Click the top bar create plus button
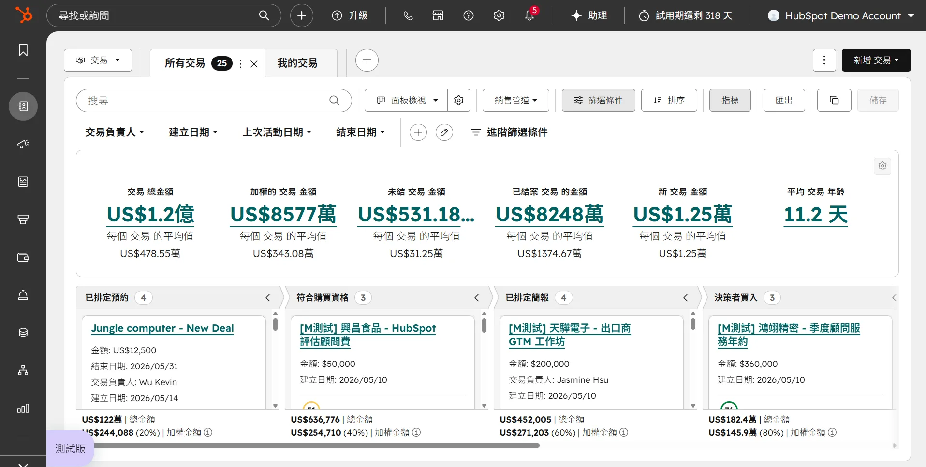Image resolution: width=926 pixels, height=467 pixels. click(x=302, y=15)
